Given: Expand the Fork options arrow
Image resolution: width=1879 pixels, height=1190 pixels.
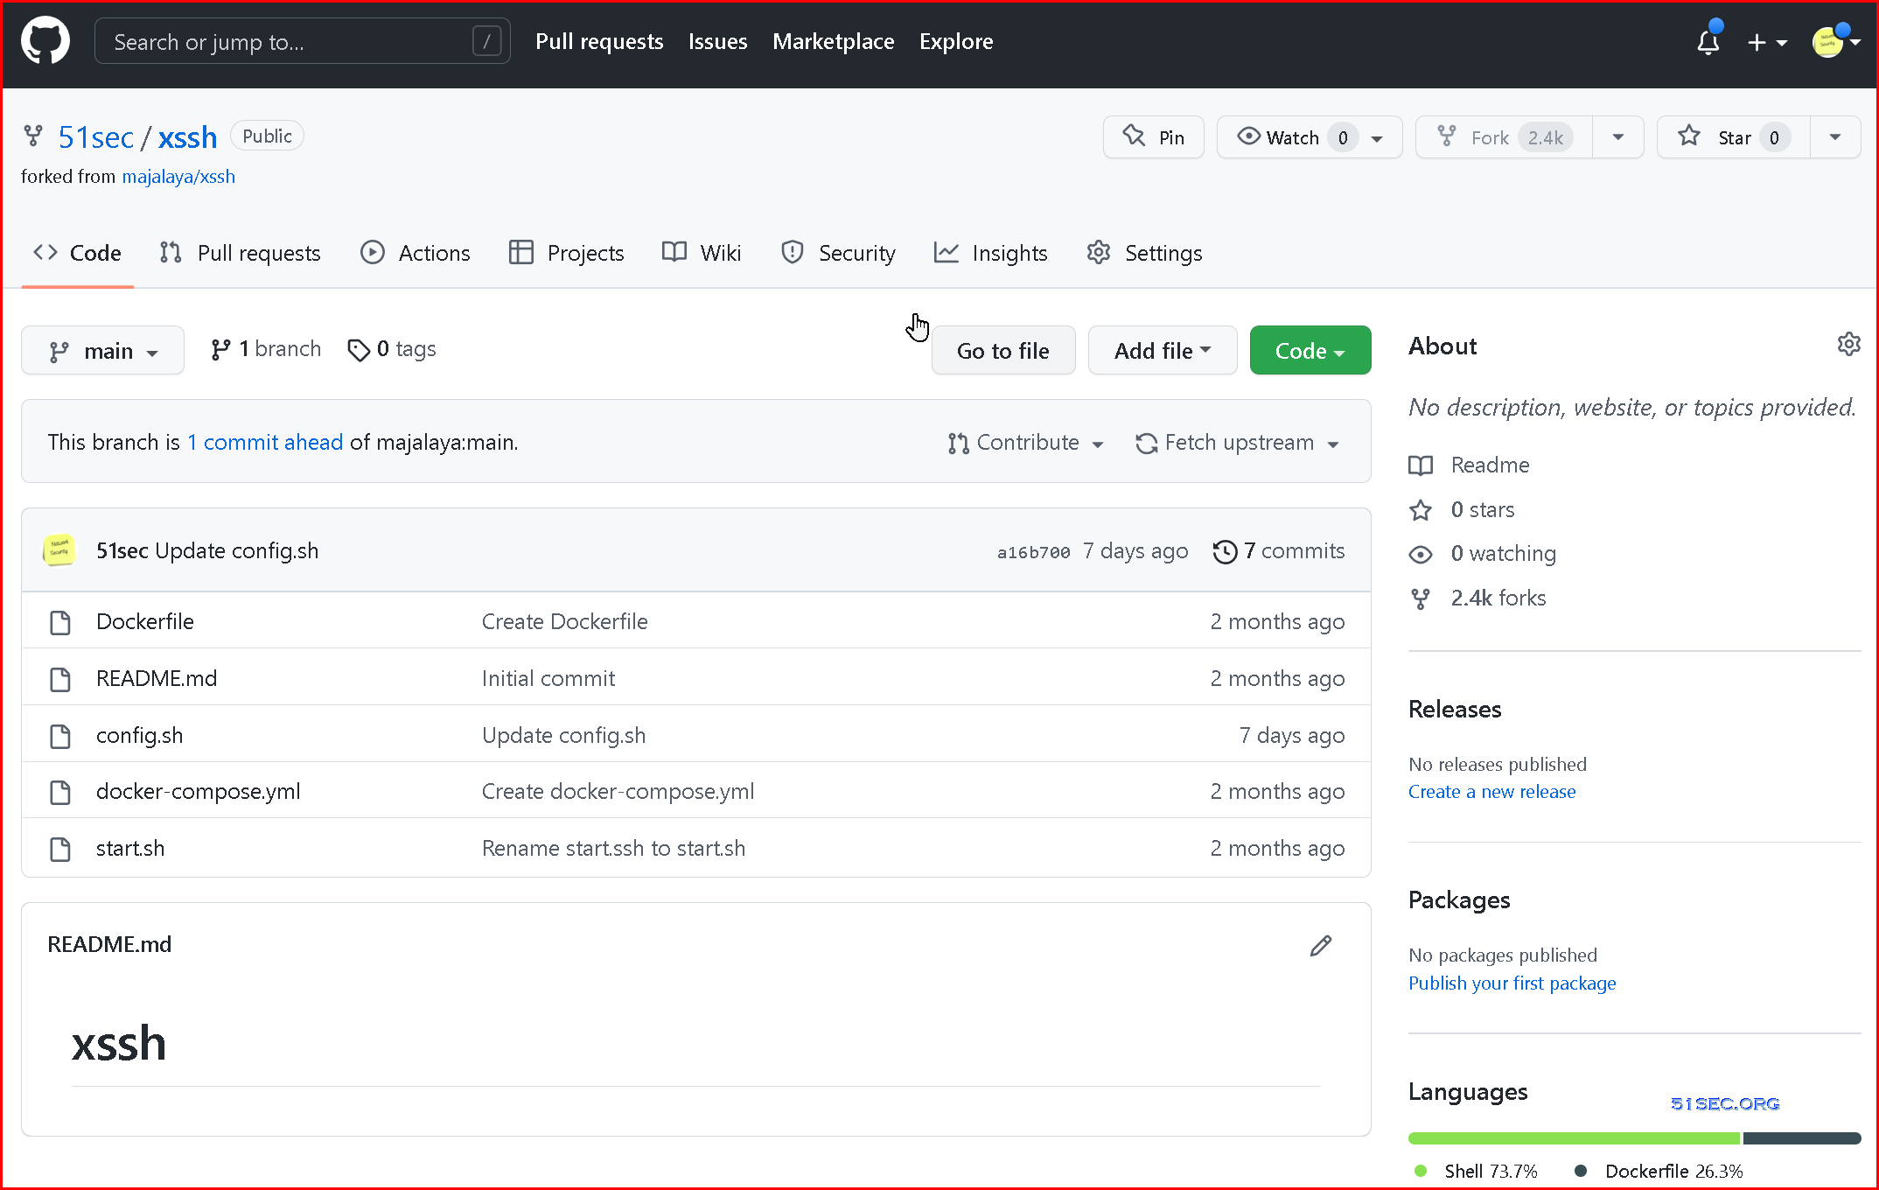Looking at the screenshot, I should (1618, 137).
